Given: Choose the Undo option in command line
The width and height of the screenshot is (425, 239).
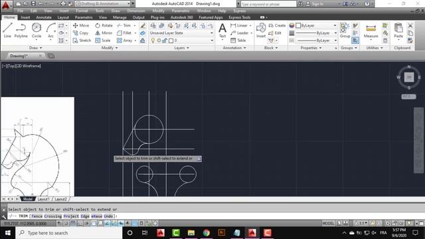Looking at the screenshot, I should click(x=108, y=216).
